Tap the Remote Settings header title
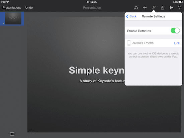The image size is (184, 138). pos(153,16)
